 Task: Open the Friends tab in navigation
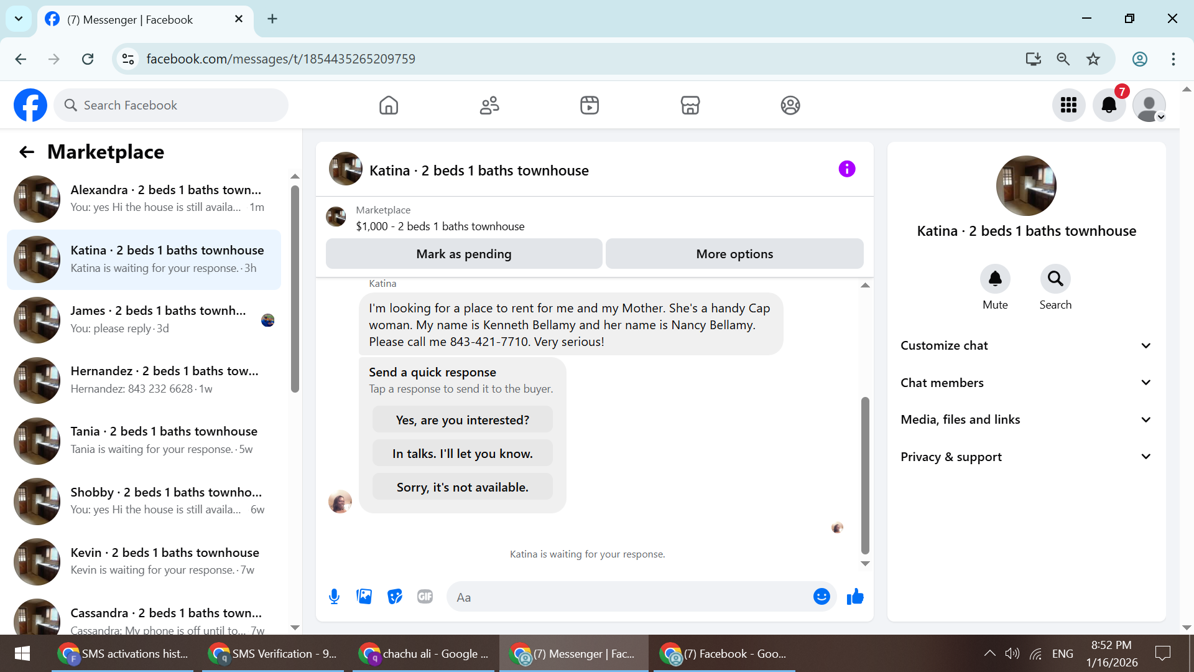(489, 105)
